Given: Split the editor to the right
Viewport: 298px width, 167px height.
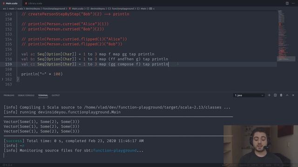Looking at the screenshot, I should coord(287,3).
